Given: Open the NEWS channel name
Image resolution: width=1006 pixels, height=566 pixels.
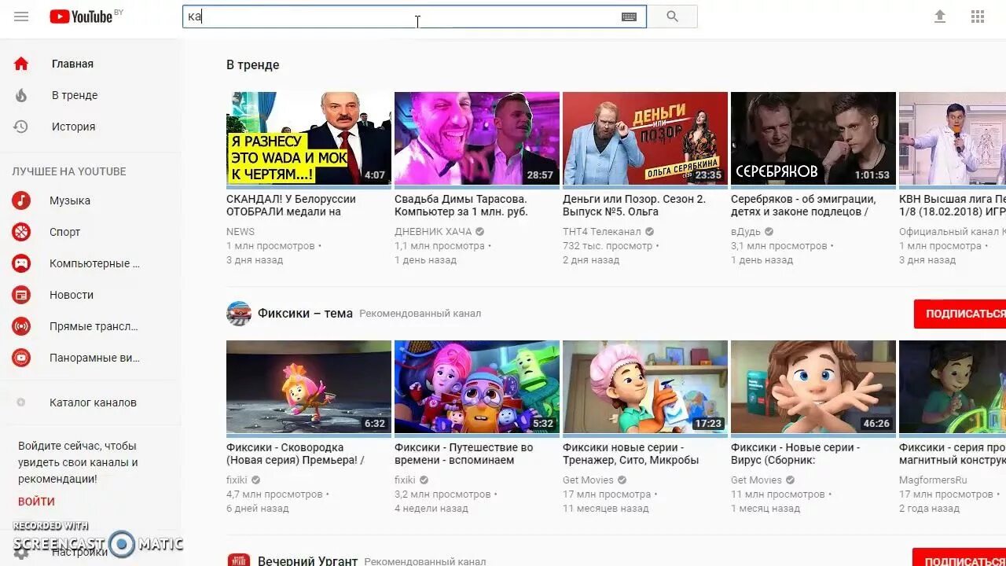Looking at the screenshot, I should point(240,232).
